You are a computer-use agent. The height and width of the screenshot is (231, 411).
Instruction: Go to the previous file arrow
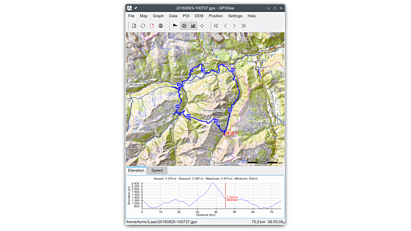(225, 26)
